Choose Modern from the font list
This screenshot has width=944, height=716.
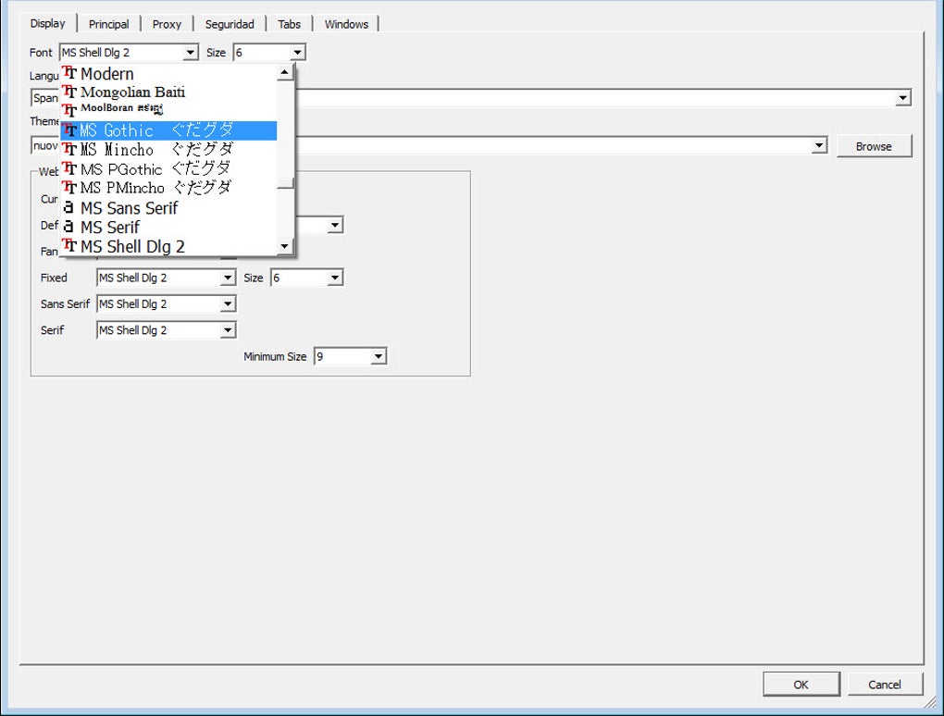[x=168, y=73]
